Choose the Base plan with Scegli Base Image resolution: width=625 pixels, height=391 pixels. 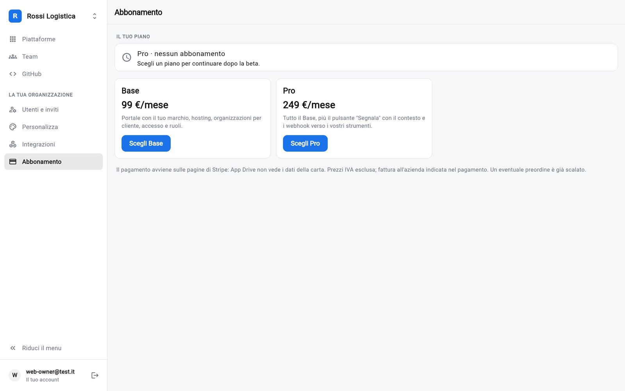[146, 143]
